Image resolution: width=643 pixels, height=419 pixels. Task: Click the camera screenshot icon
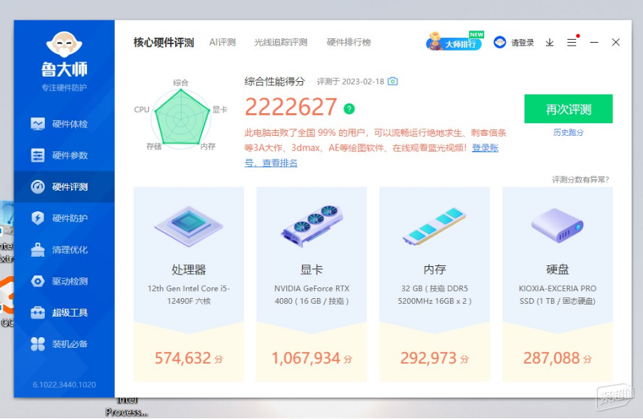click(x=393, y=81)
